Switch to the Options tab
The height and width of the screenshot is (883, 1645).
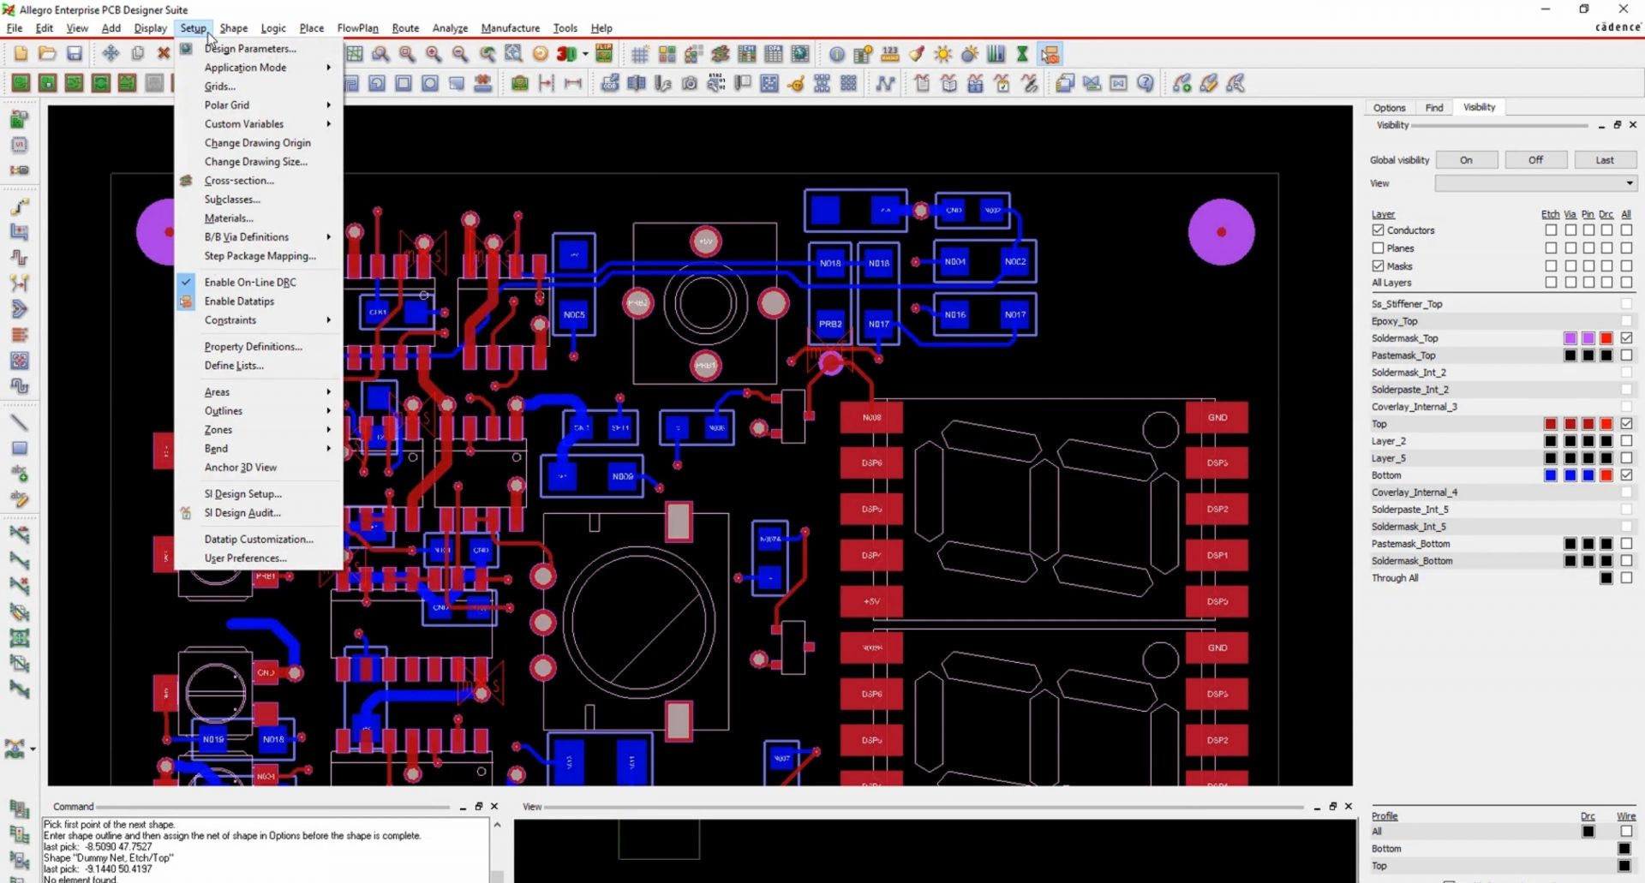click(1389, 108)
